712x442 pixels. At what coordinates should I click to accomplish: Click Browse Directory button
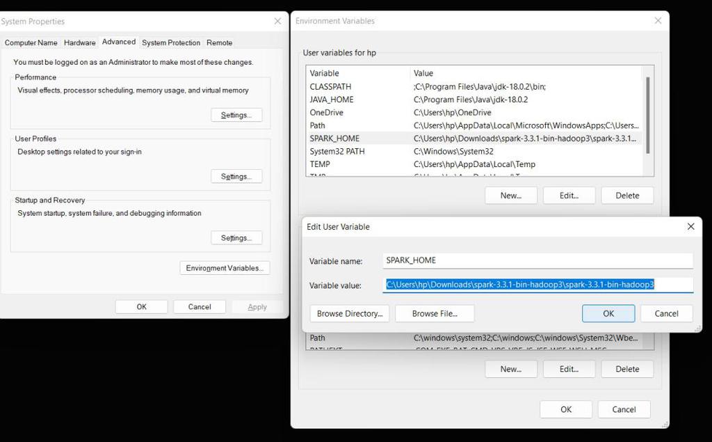click(x=350, y=313)
